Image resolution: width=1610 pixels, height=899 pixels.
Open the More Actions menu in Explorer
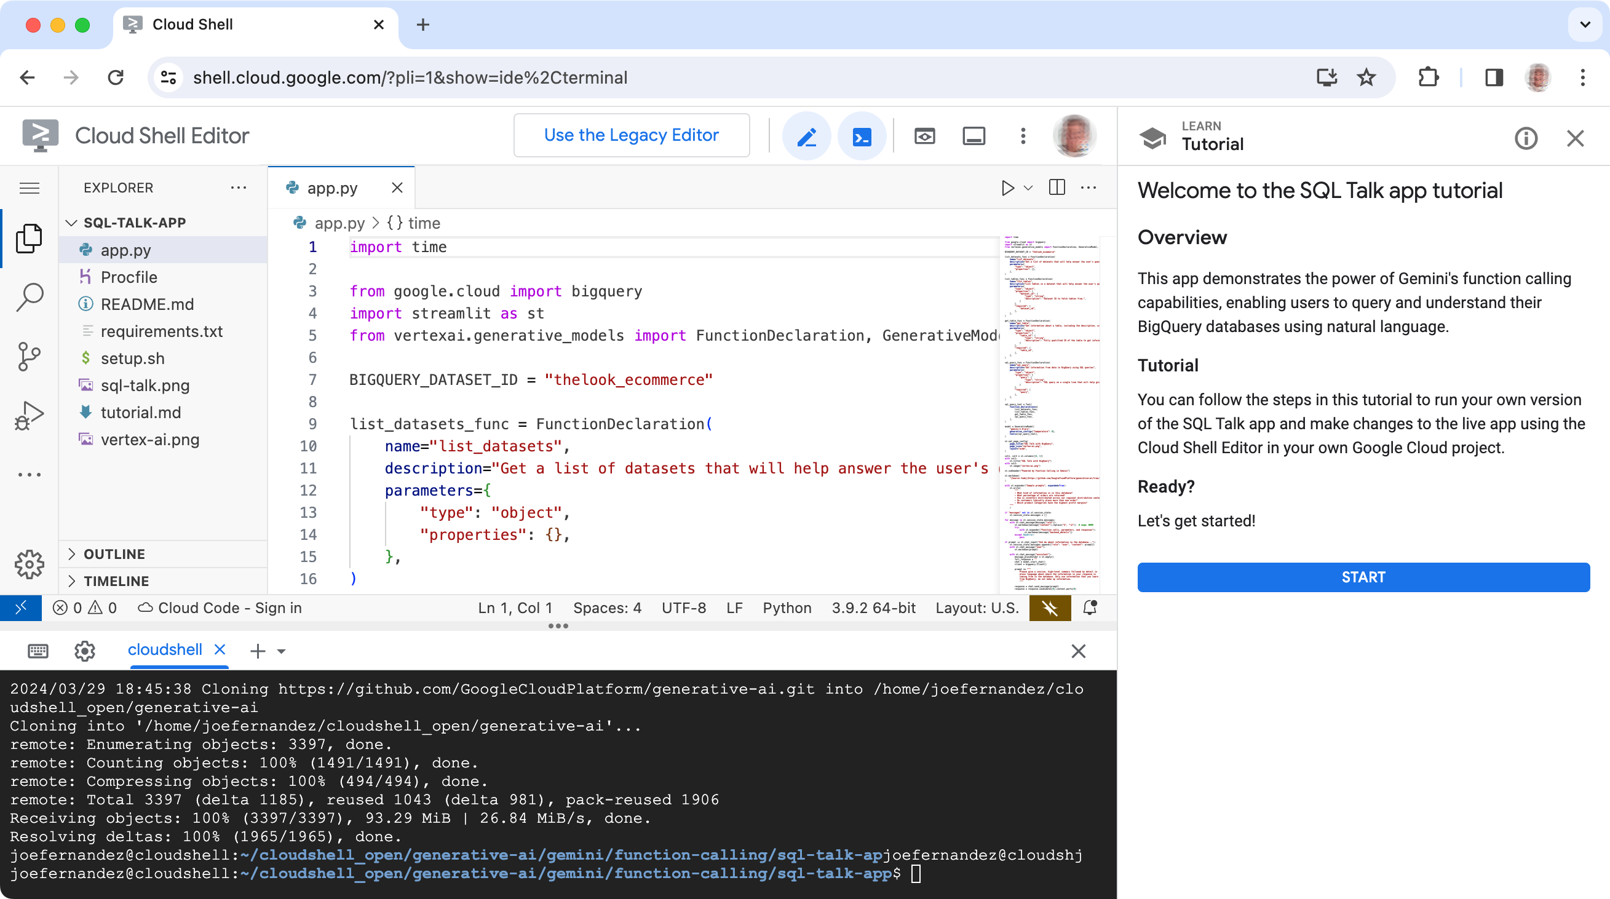[239, 188]
